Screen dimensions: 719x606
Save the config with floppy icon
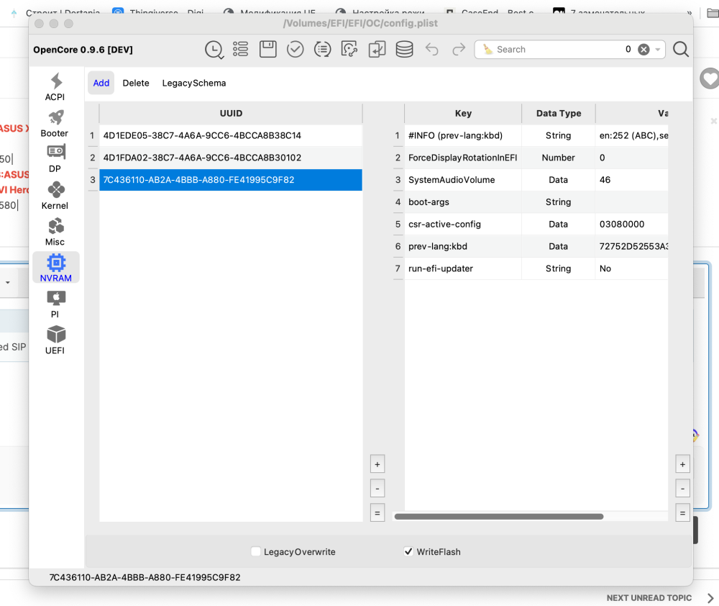[x=267, y=49]
